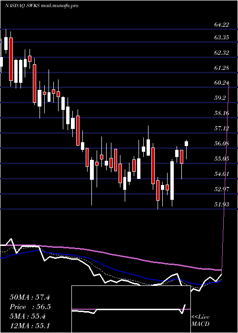Image resolution: width=238 pixels, height=333 pixels.
Task: Select the 12MA : 55.1 value
Action: (x=30, y=326)
